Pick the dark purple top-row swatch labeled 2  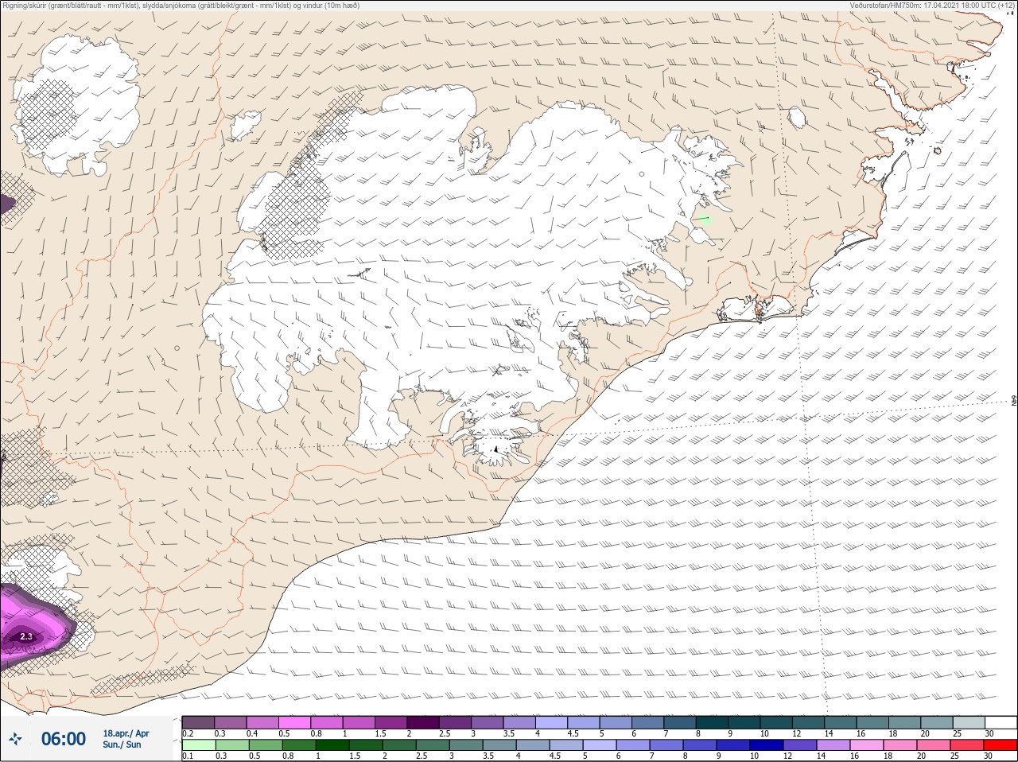tap(423, 722)
